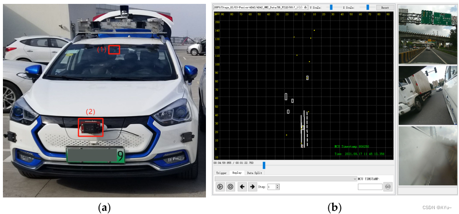Select the side camera thumbnail showing truck
Screen dimensions: 459x214
428,95
